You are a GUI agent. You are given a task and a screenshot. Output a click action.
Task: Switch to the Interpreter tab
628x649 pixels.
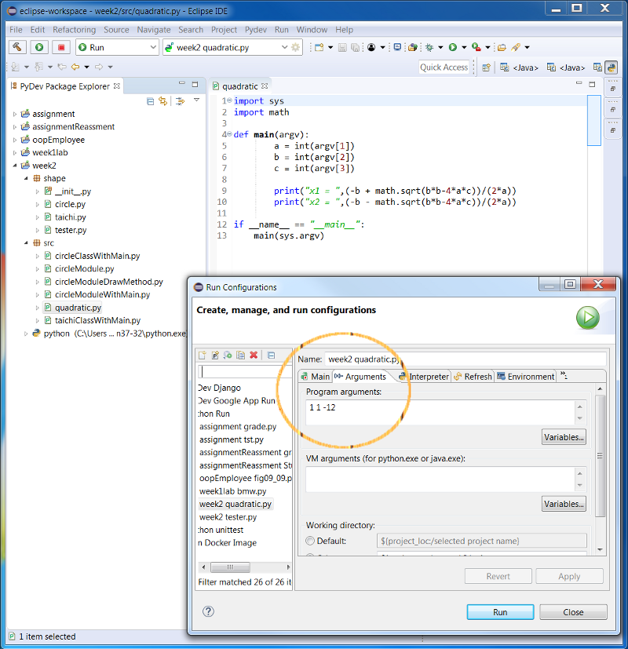click(x=423, y=377)
